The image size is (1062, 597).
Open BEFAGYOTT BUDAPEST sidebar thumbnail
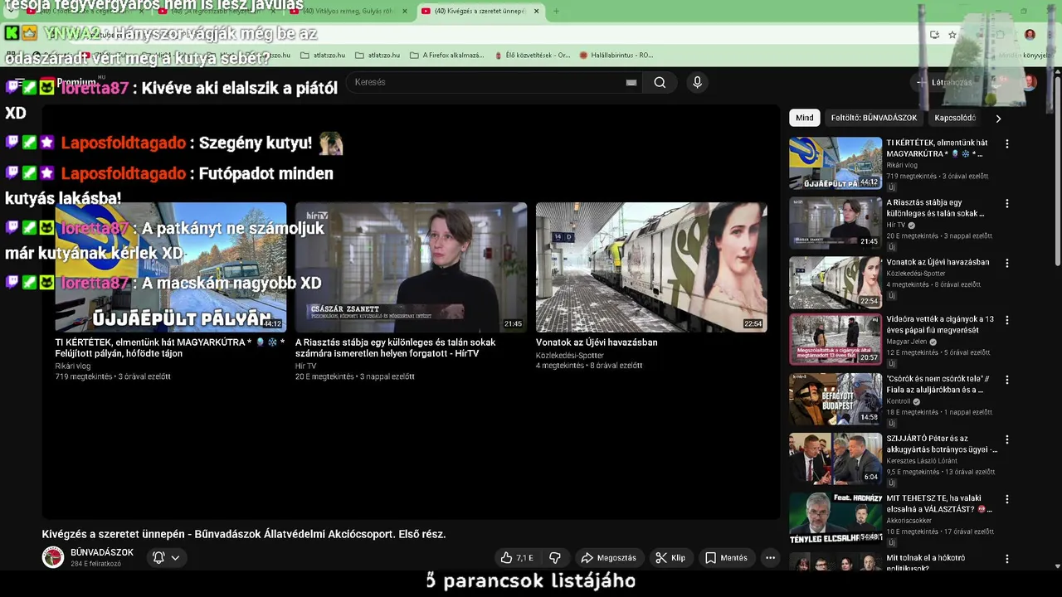(835, 399)
